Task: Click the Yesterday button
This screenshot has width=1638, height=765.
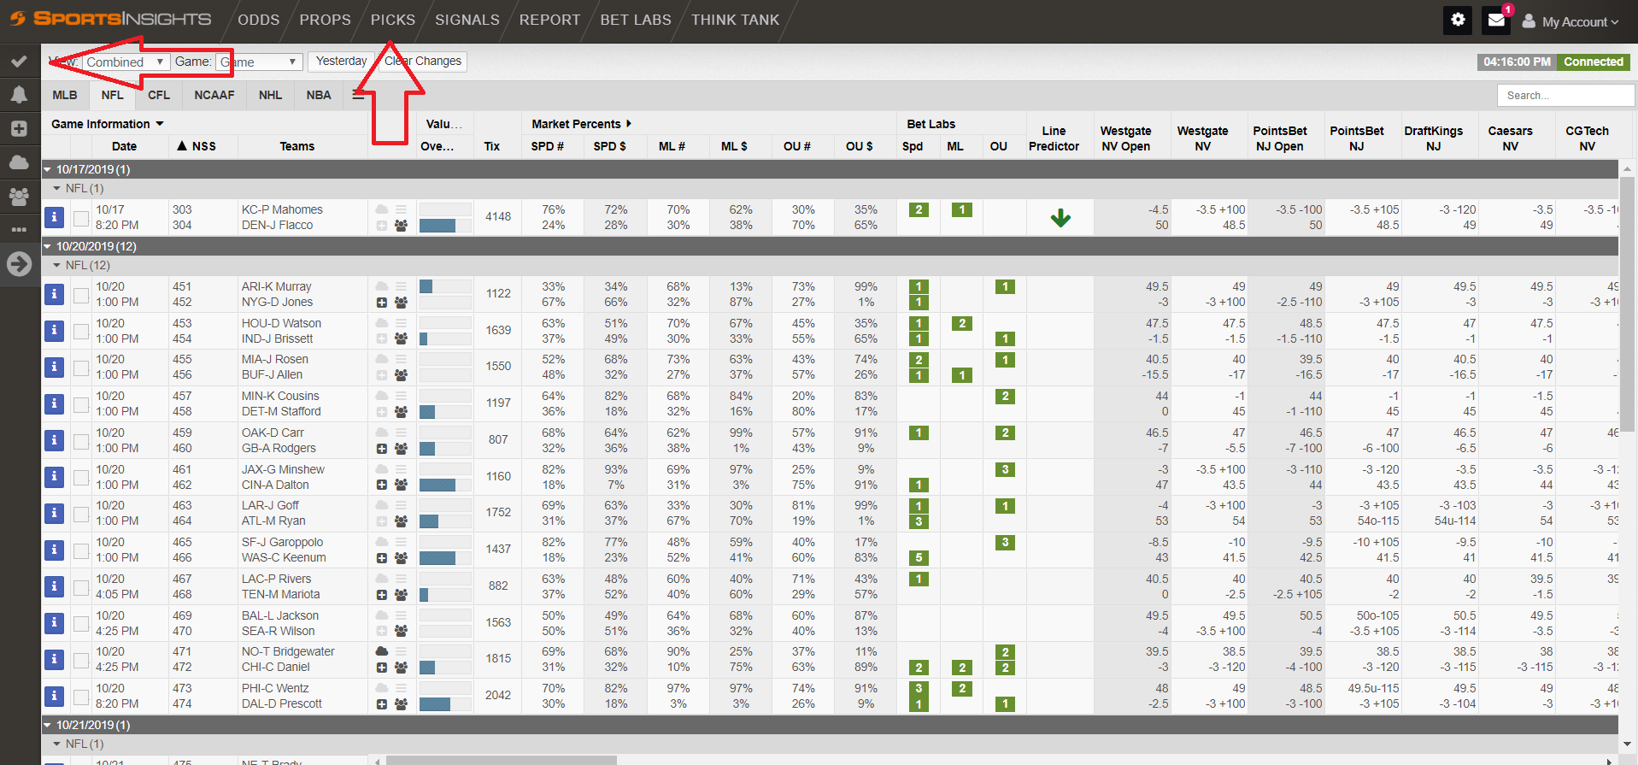Action: click(341, 62)
